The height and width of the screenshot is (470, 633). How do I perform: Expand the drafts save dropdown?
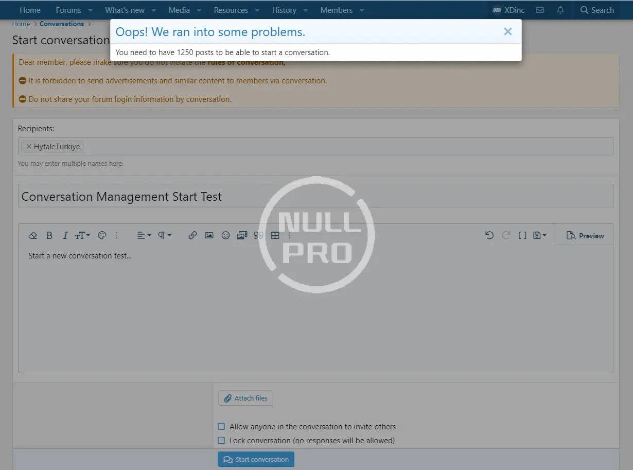(x=539, y=235)
